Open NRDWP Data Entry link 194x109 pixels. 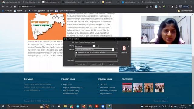pos(71,91)
